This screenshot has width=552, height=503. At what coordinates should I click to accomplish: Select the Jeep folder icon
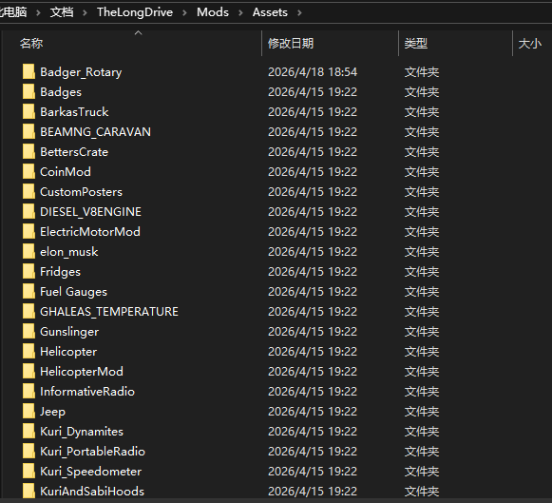29,411
